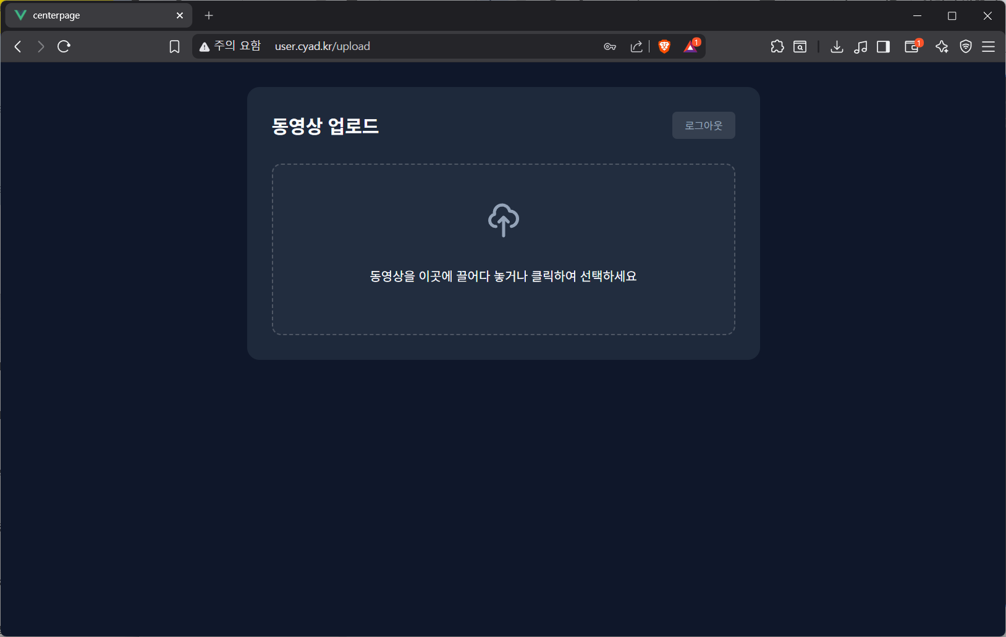
Task: Open the saved passwords key icon
Action: pyautogui.click(x=610, y=46)
